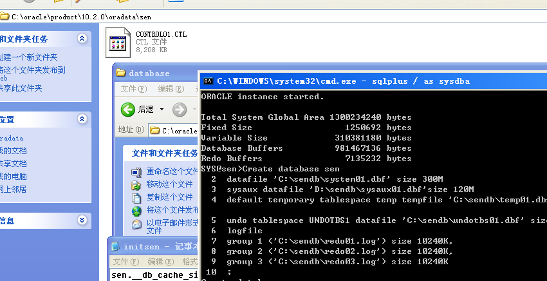Screen dimensions: 547x281
Task: Open the Edit menu in database window
Action: pyautogui.click(x=171, y=89)
